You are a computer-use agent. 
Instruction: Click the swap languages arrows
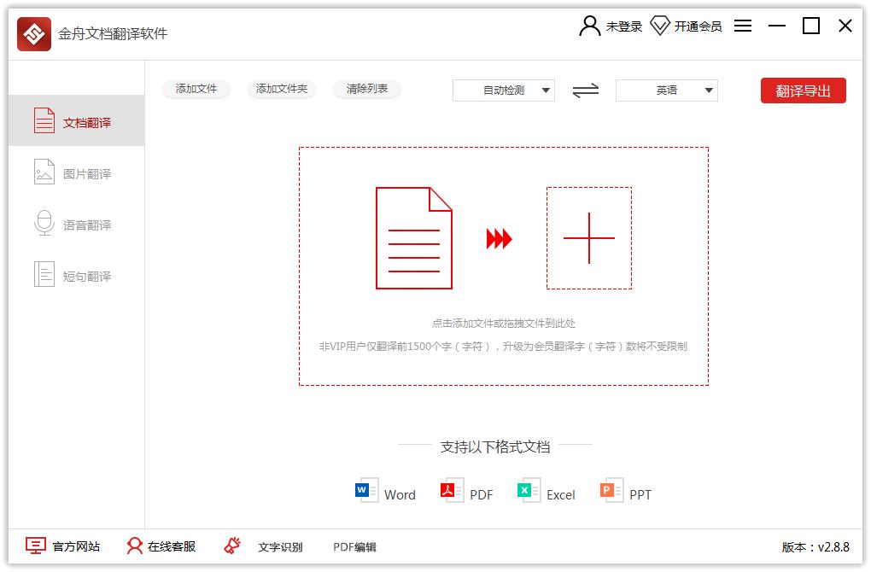pos(585,90)
